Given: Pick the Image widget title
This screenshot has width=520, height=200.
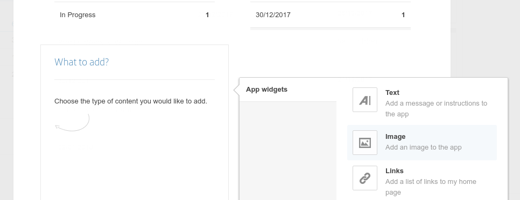Looking at the screenshot, I should point(395,137).
